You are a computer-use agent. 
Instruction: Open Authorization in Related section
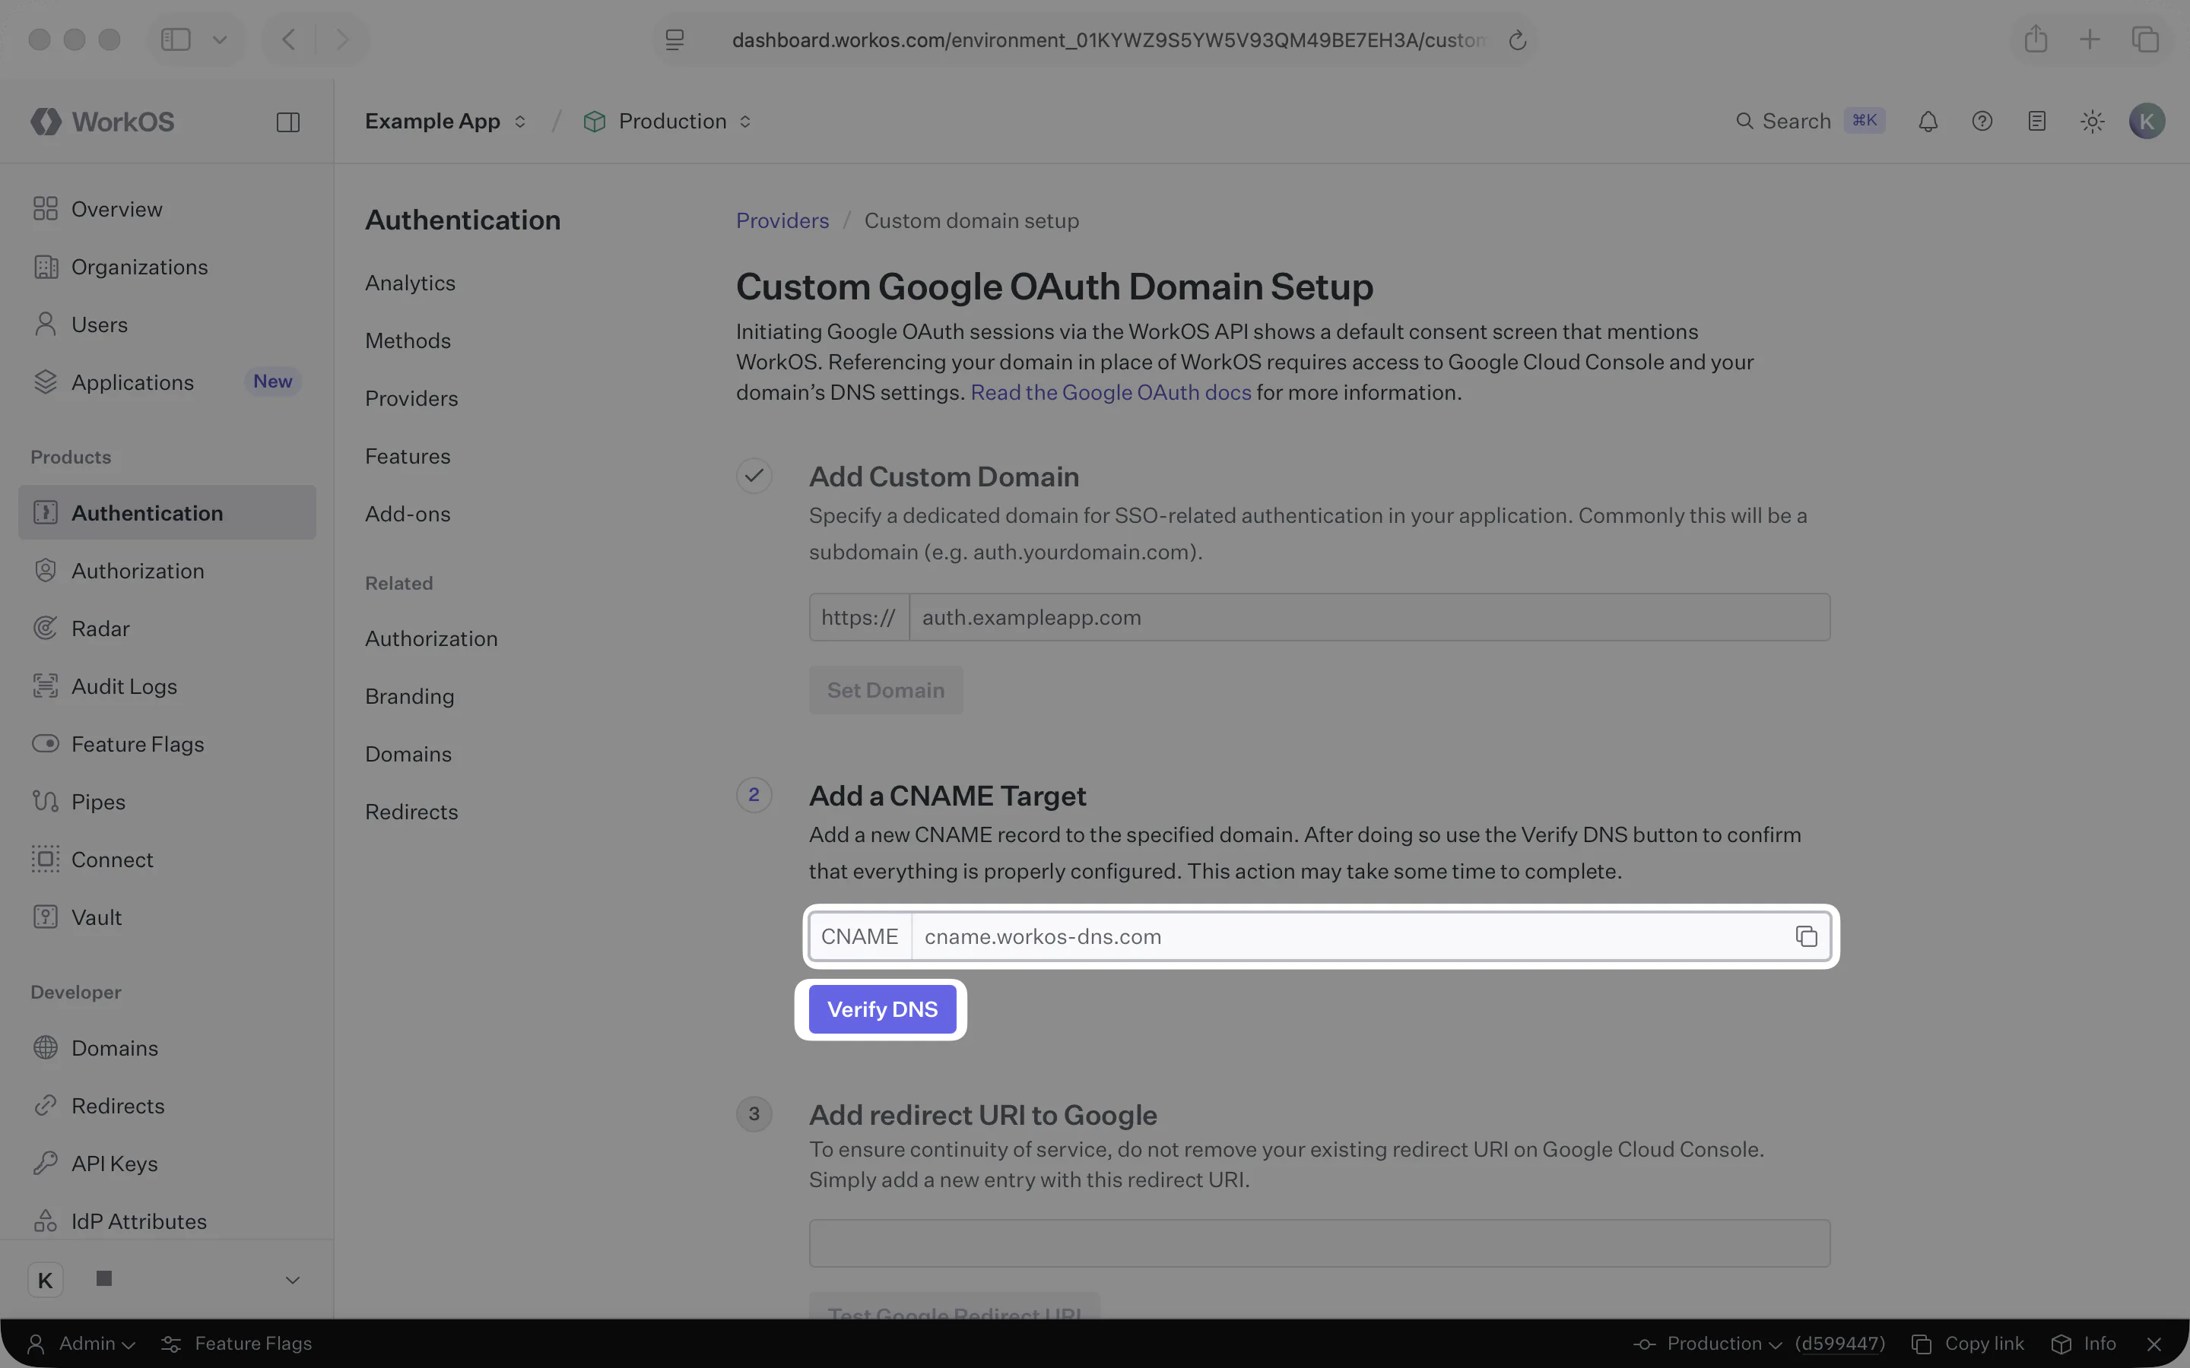pyautogui.click(x=432, y=638)
